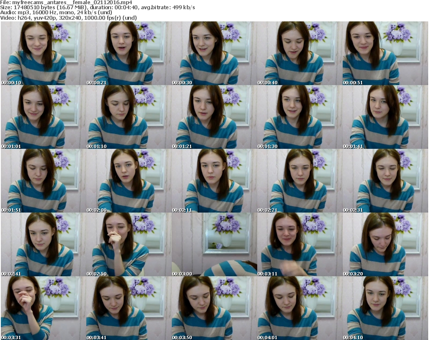Click the Video h264 info line

[69, 18]
